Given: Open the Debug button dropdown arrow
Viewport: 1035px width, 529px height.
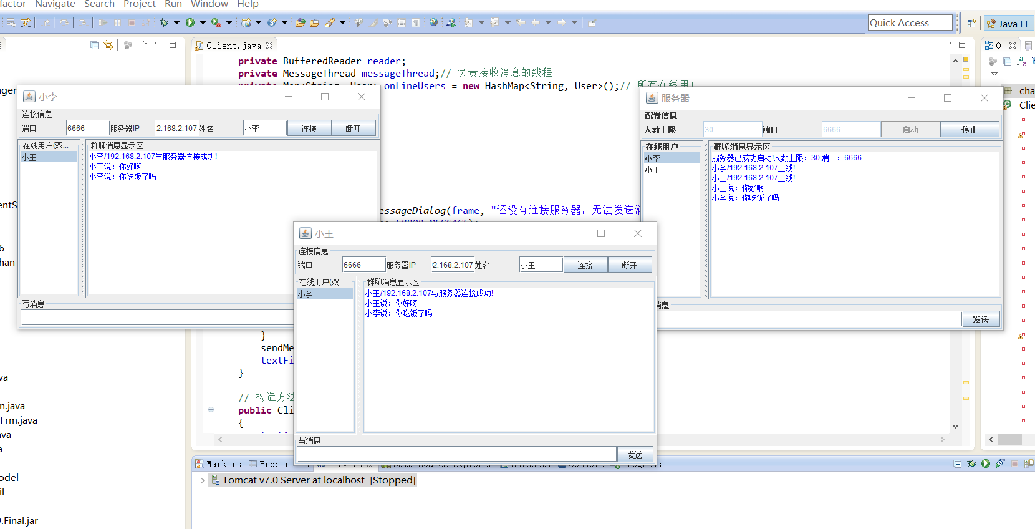Looking at the screenshot, I should coord(176,22).
